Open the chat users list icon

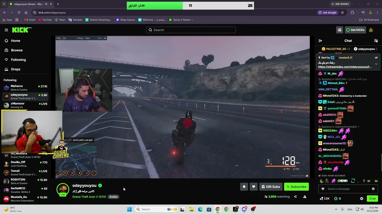[376, 41]
